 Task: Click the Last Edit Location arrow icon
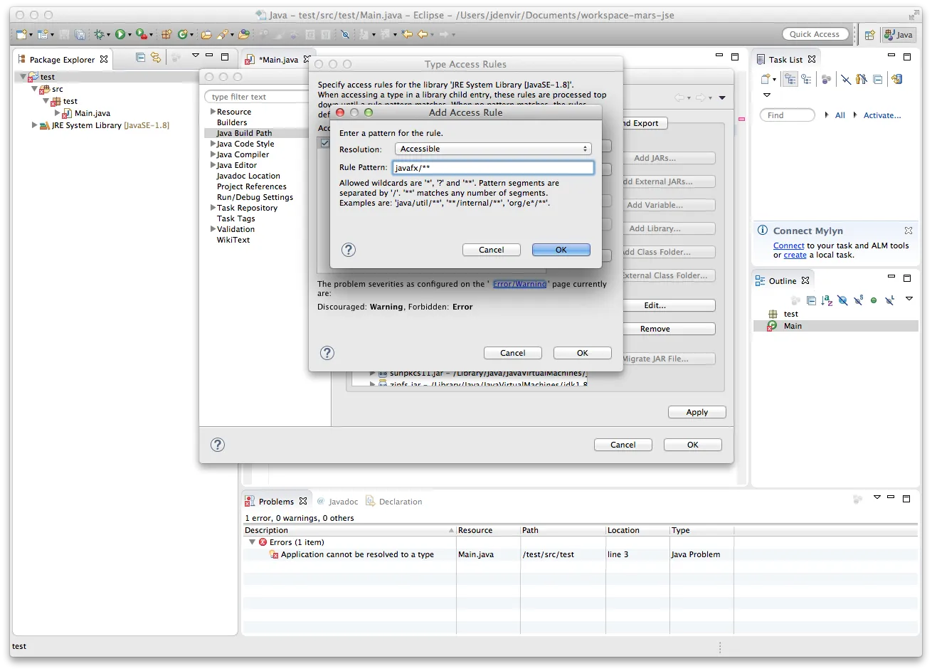(407, 34)
